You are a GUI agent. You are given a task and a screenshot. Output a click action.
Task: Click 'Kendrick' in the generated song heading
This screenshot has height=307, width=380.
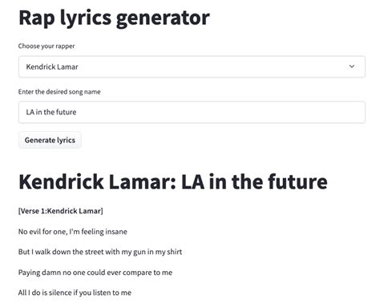pyautogui.click(x=61, y=181)
